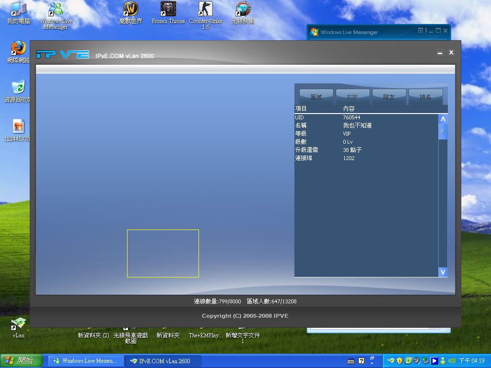Click the keyboard icon in the language bar
This screenshot has width=491, height=368.
point(351,361)
